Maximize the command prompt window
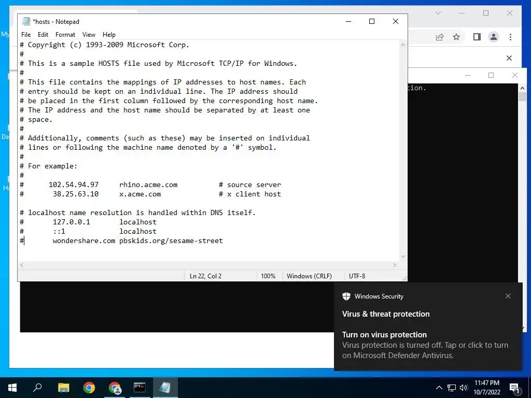531x398 pixels. (491, 75)
